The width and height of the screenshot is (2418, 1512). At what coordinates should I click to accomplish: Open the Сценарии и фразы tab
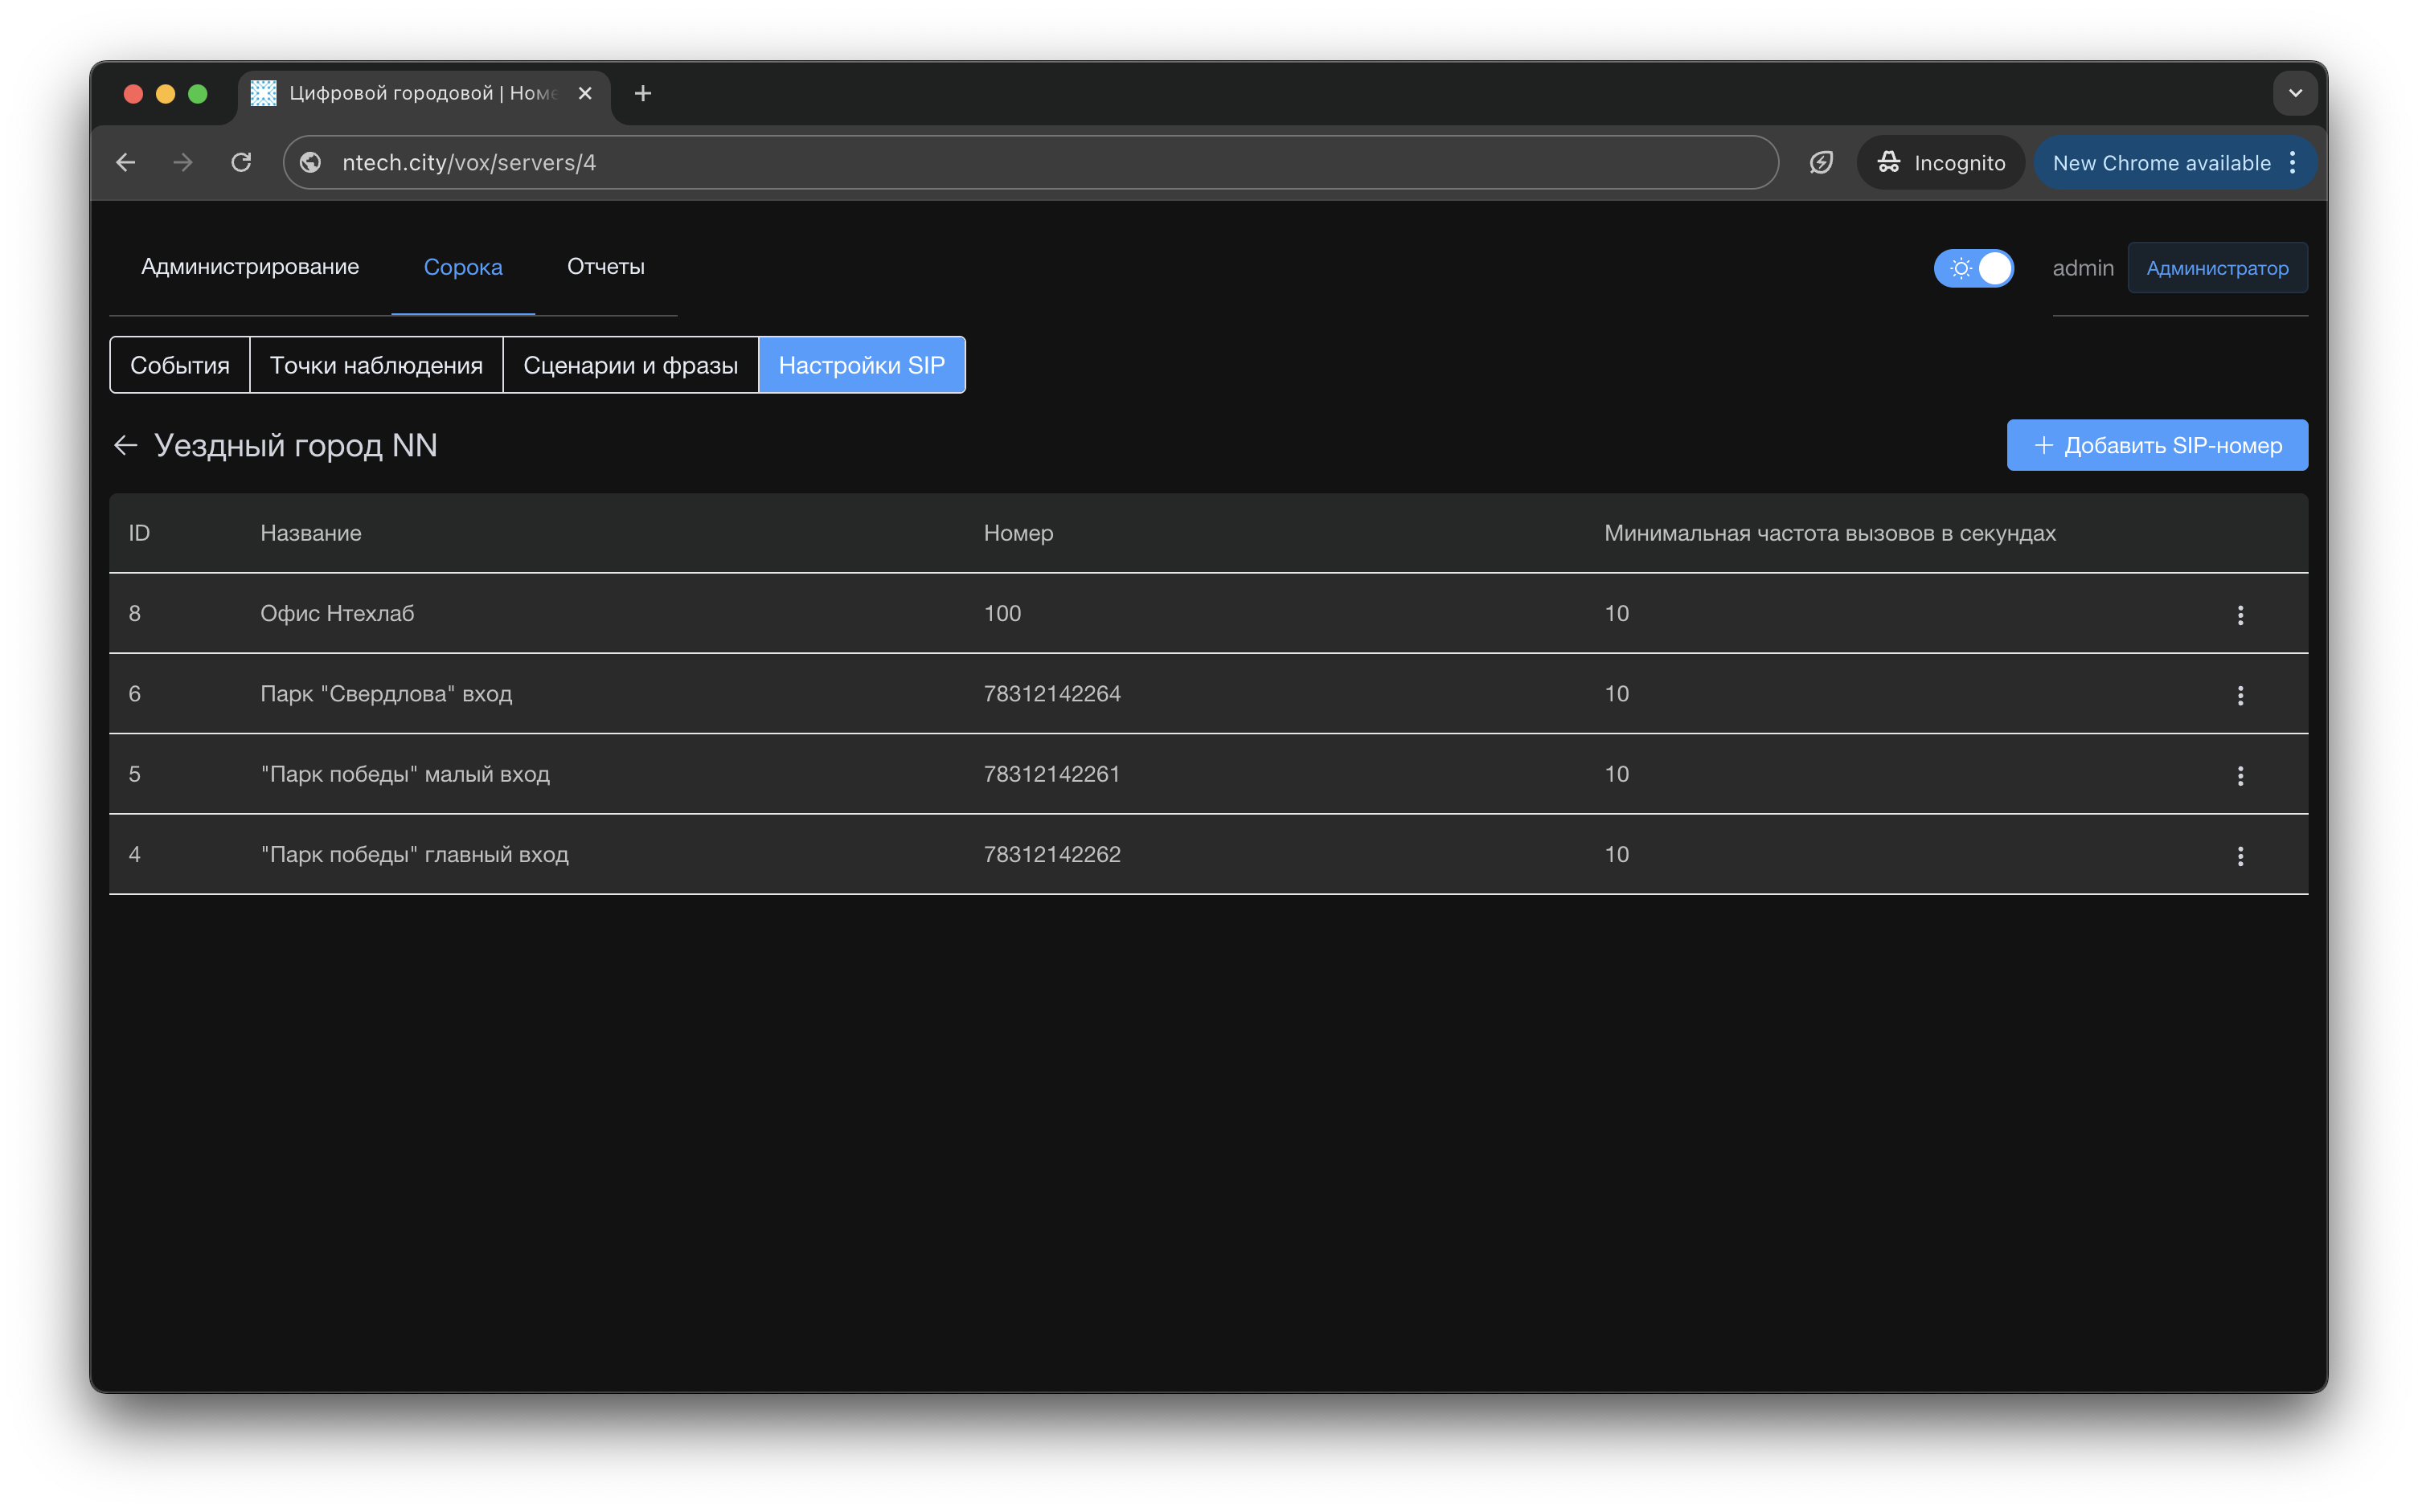[630, 365]
